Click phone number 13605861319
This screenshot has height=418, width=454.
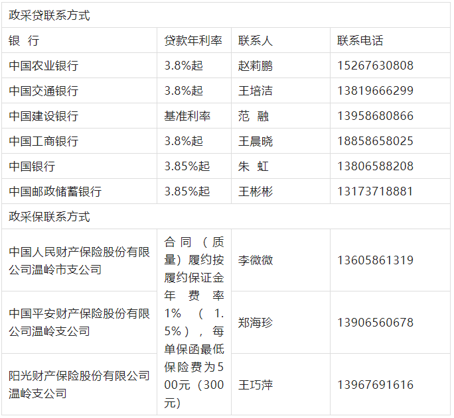coord(375,260)
